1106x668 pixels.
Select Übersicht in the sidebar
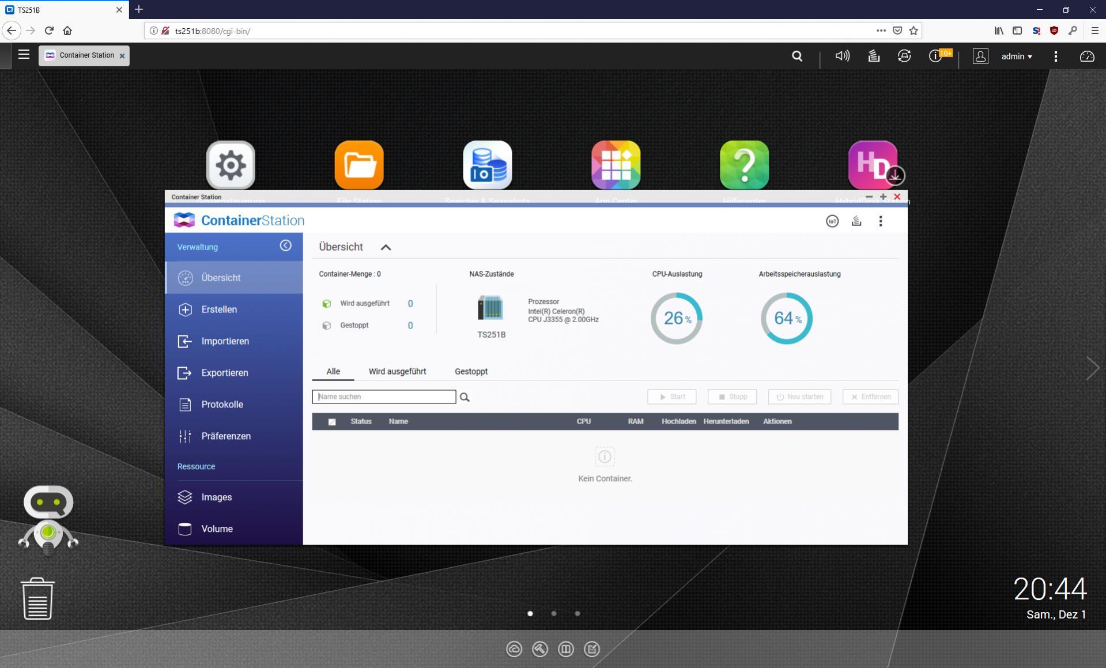[x=234, y=278]
